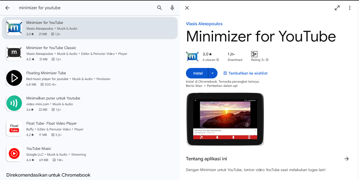Click the Pembelian dalam apl note
The height and width of the screenshot is (180, 359).
click(222, 86)
